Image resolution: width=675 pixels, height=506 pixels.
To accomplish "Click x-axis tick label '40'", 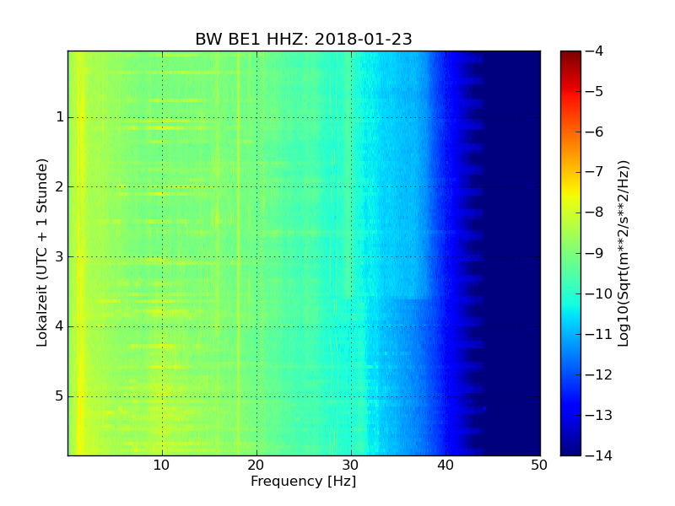I will pos(445,466).
